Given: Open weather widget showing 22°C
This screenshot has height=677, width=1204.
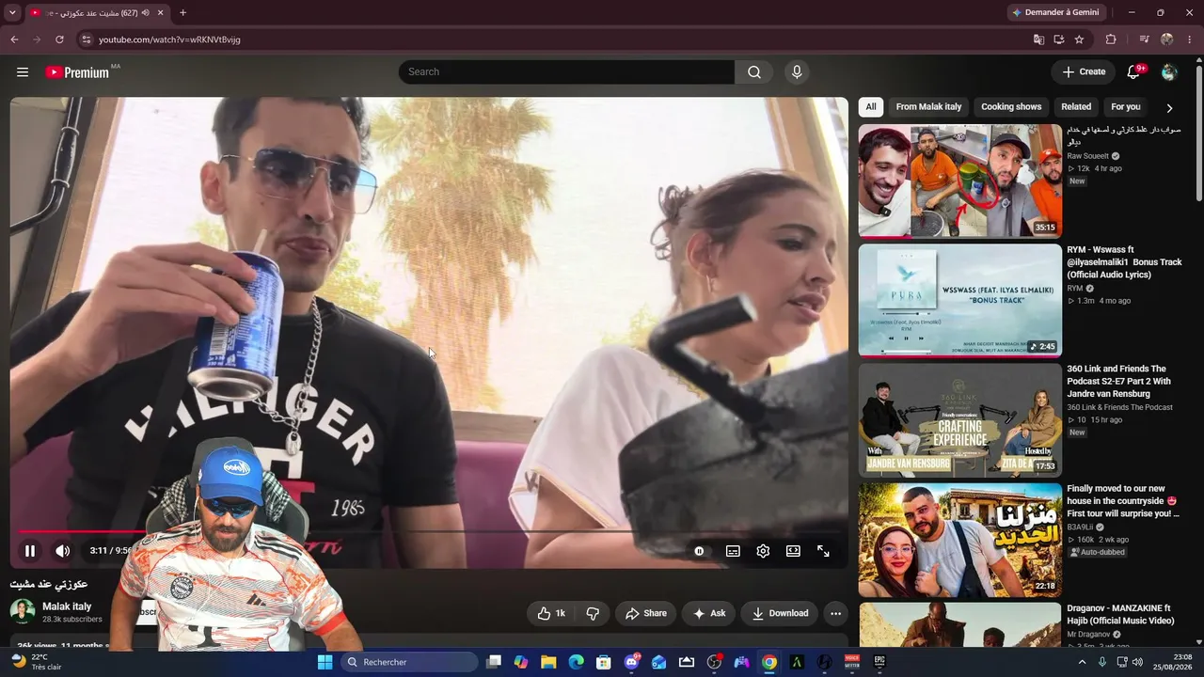Looking at the screenshot, I should 38,662.
